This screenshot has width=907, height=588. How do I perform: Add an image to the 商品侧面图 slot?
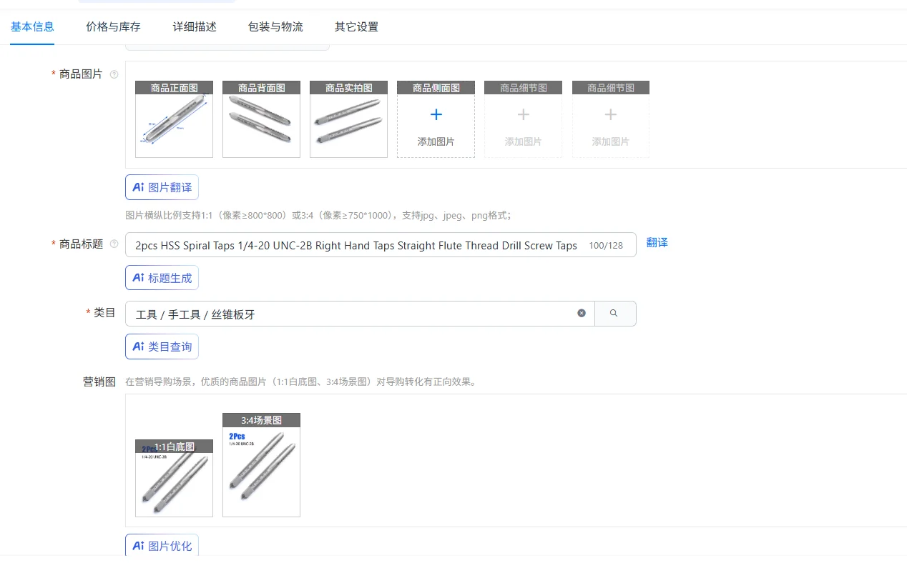(436, 119)
